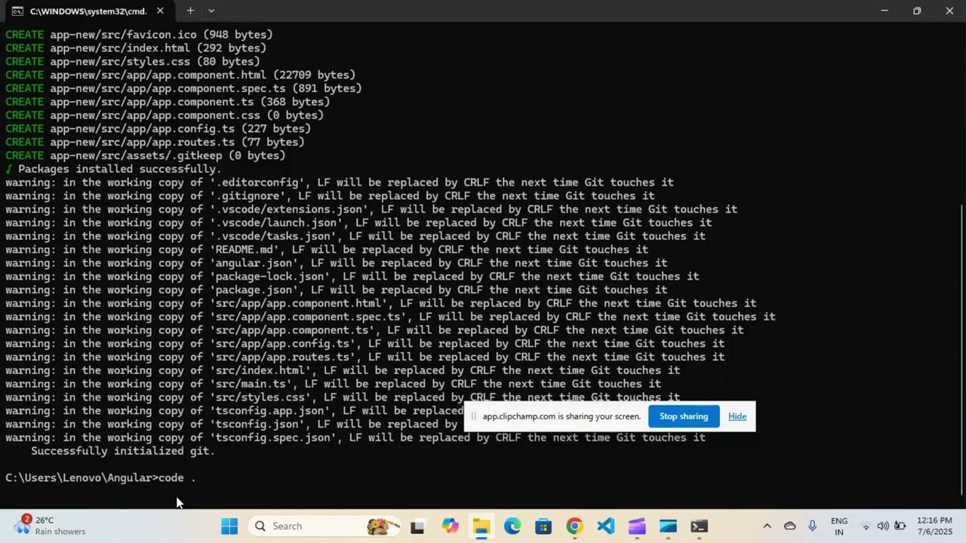Click the app.routes.ts CREATE line
966x543 pixels.
(x=155, y=142)
